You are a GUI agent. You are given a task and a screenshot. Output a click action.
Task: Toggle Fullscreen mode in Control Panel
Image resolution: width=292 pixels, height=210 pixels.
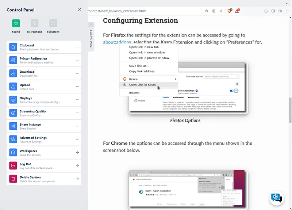click(x=53, y=24)
